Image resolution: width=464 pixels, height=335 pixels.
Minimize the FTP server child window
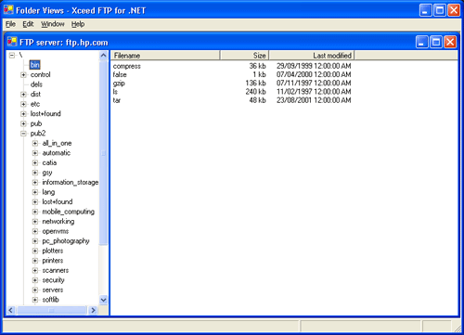(422, 42)
